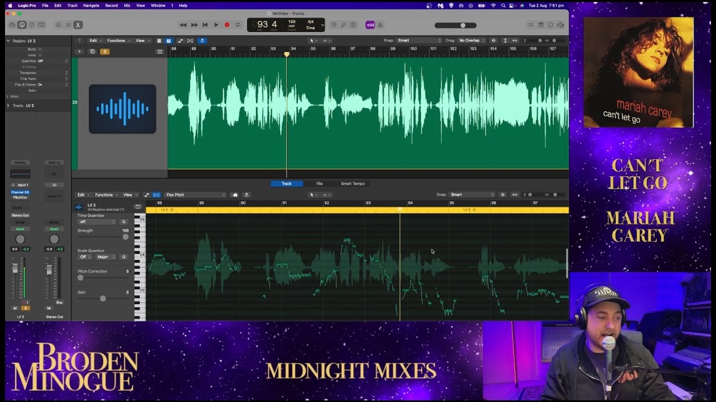Image resolution: width=716 pixels, height=402 pixels.
Task: Tick the Region Mute checkbox
Action: point(40,49)
